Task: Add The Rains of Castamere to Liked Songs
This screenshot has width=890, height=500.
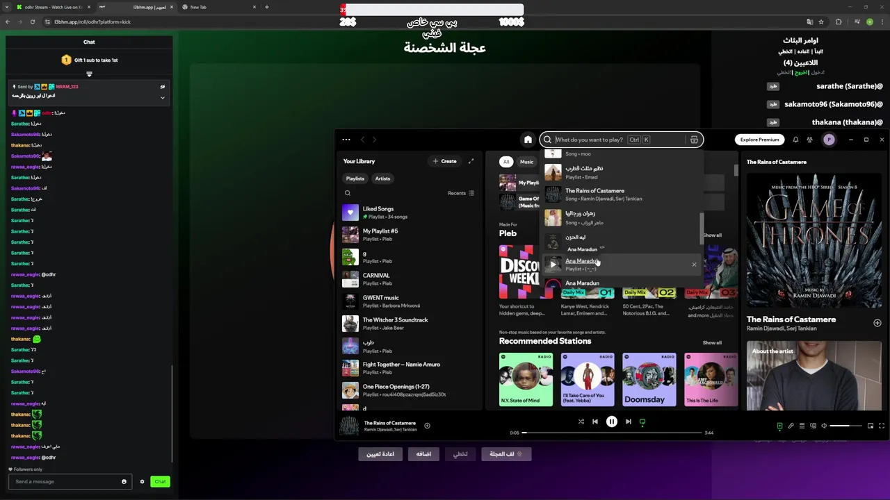Action: tap(427, 426)
